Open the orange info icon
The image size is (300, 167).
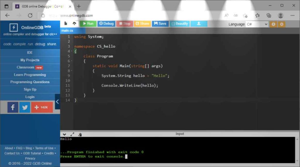coord(273,24)
